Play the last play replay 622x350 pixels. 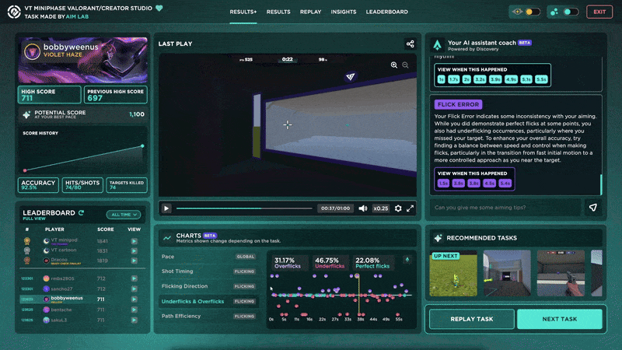pos(166,208)
